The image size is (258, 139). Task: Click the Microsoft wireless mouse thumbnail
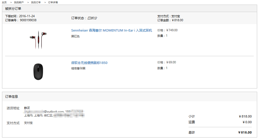(x=38, y=71)
